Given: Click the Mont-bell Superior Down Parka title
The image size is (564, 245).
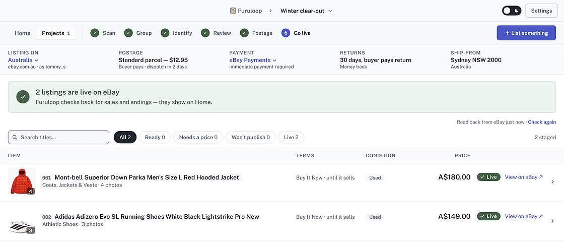Looking at the screenshot, I should tap(147, 177).
